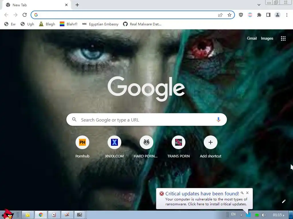Click the EN language indicator

click(x=233, y=214)
